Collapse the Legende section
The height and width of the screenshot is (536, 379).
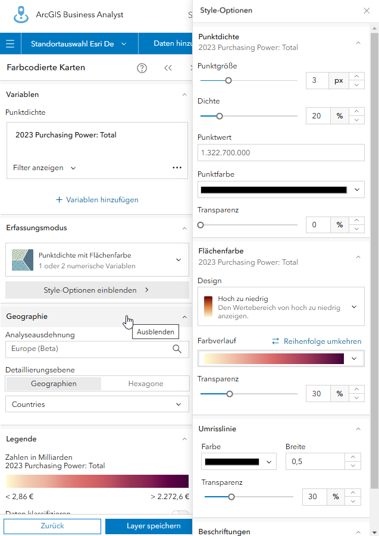pos(184,439)
